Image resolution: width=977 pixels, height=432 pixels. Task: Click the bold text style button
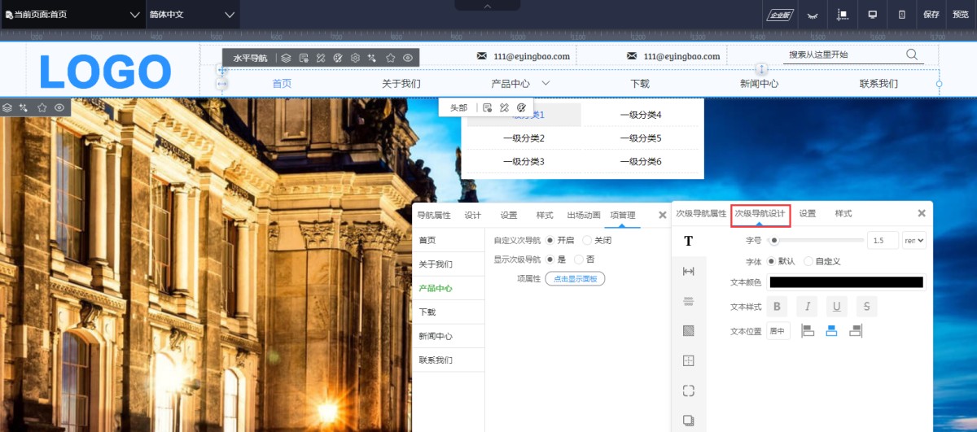778,307
